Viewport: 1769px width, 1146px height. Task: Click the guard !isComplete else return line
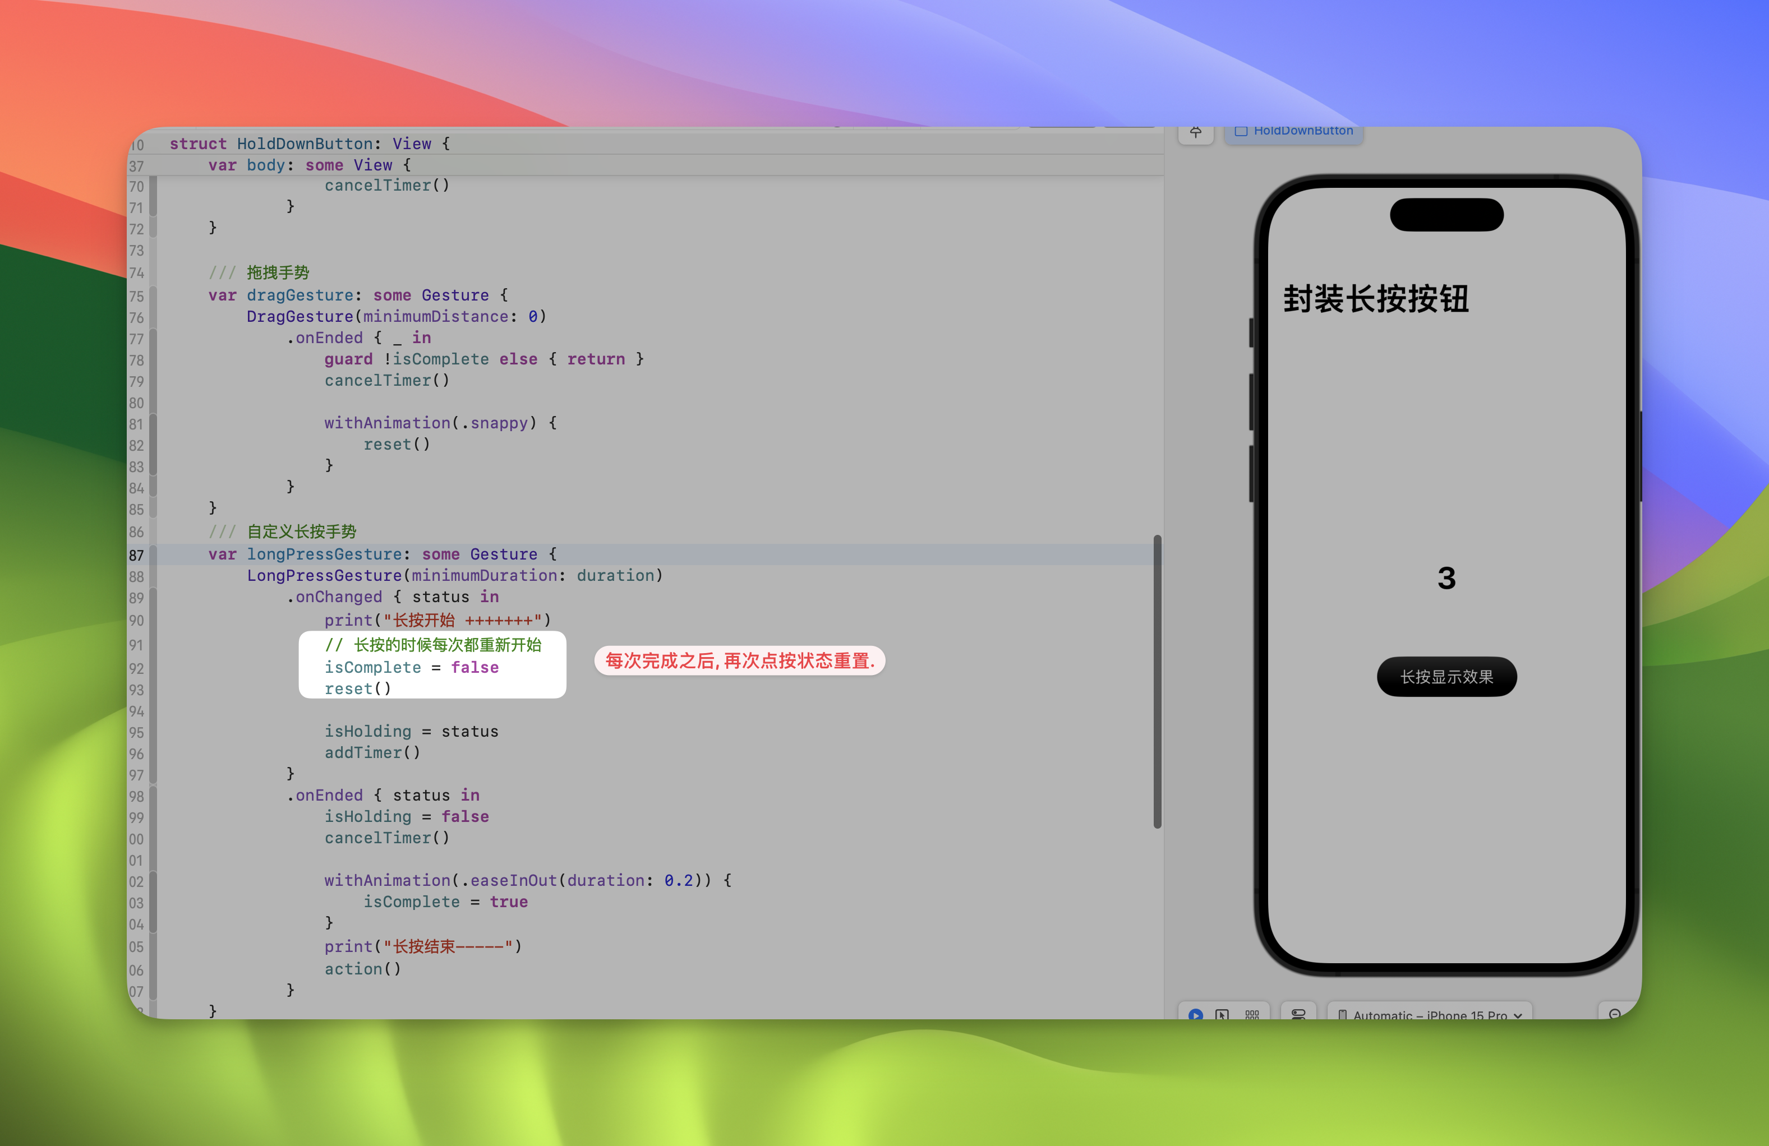tap(484, 359)
